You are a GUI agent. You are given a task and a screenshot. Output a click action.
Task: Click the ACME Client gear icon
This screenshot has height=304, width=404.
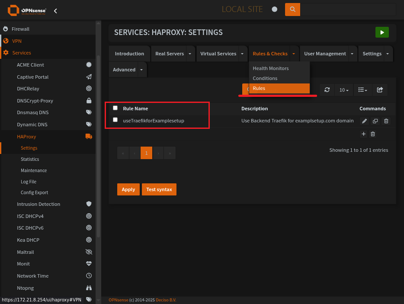point(89,65)
